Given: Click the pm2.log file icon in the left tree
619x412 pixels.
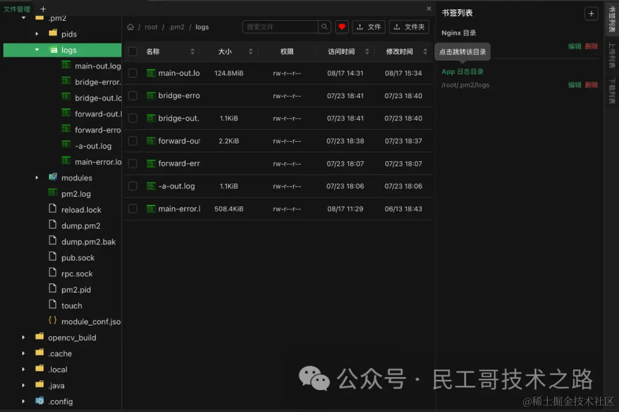Looking at the screenshot, I should click(52, 193).
